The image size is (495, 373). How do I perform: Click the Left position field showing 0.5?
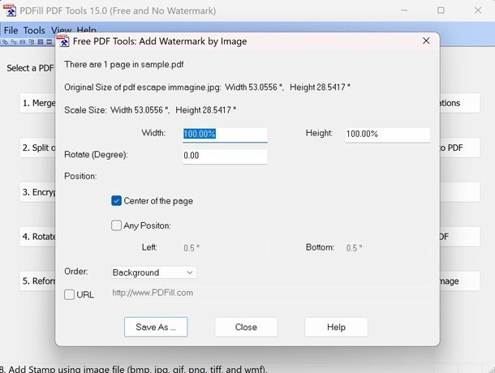225,248
